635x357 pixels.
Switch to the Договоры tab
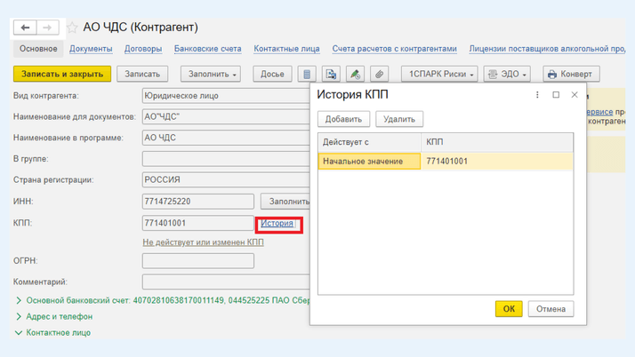pos(143,49)
